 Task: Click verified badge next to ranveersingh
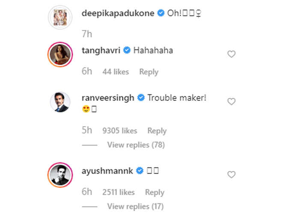click(141, 97)
